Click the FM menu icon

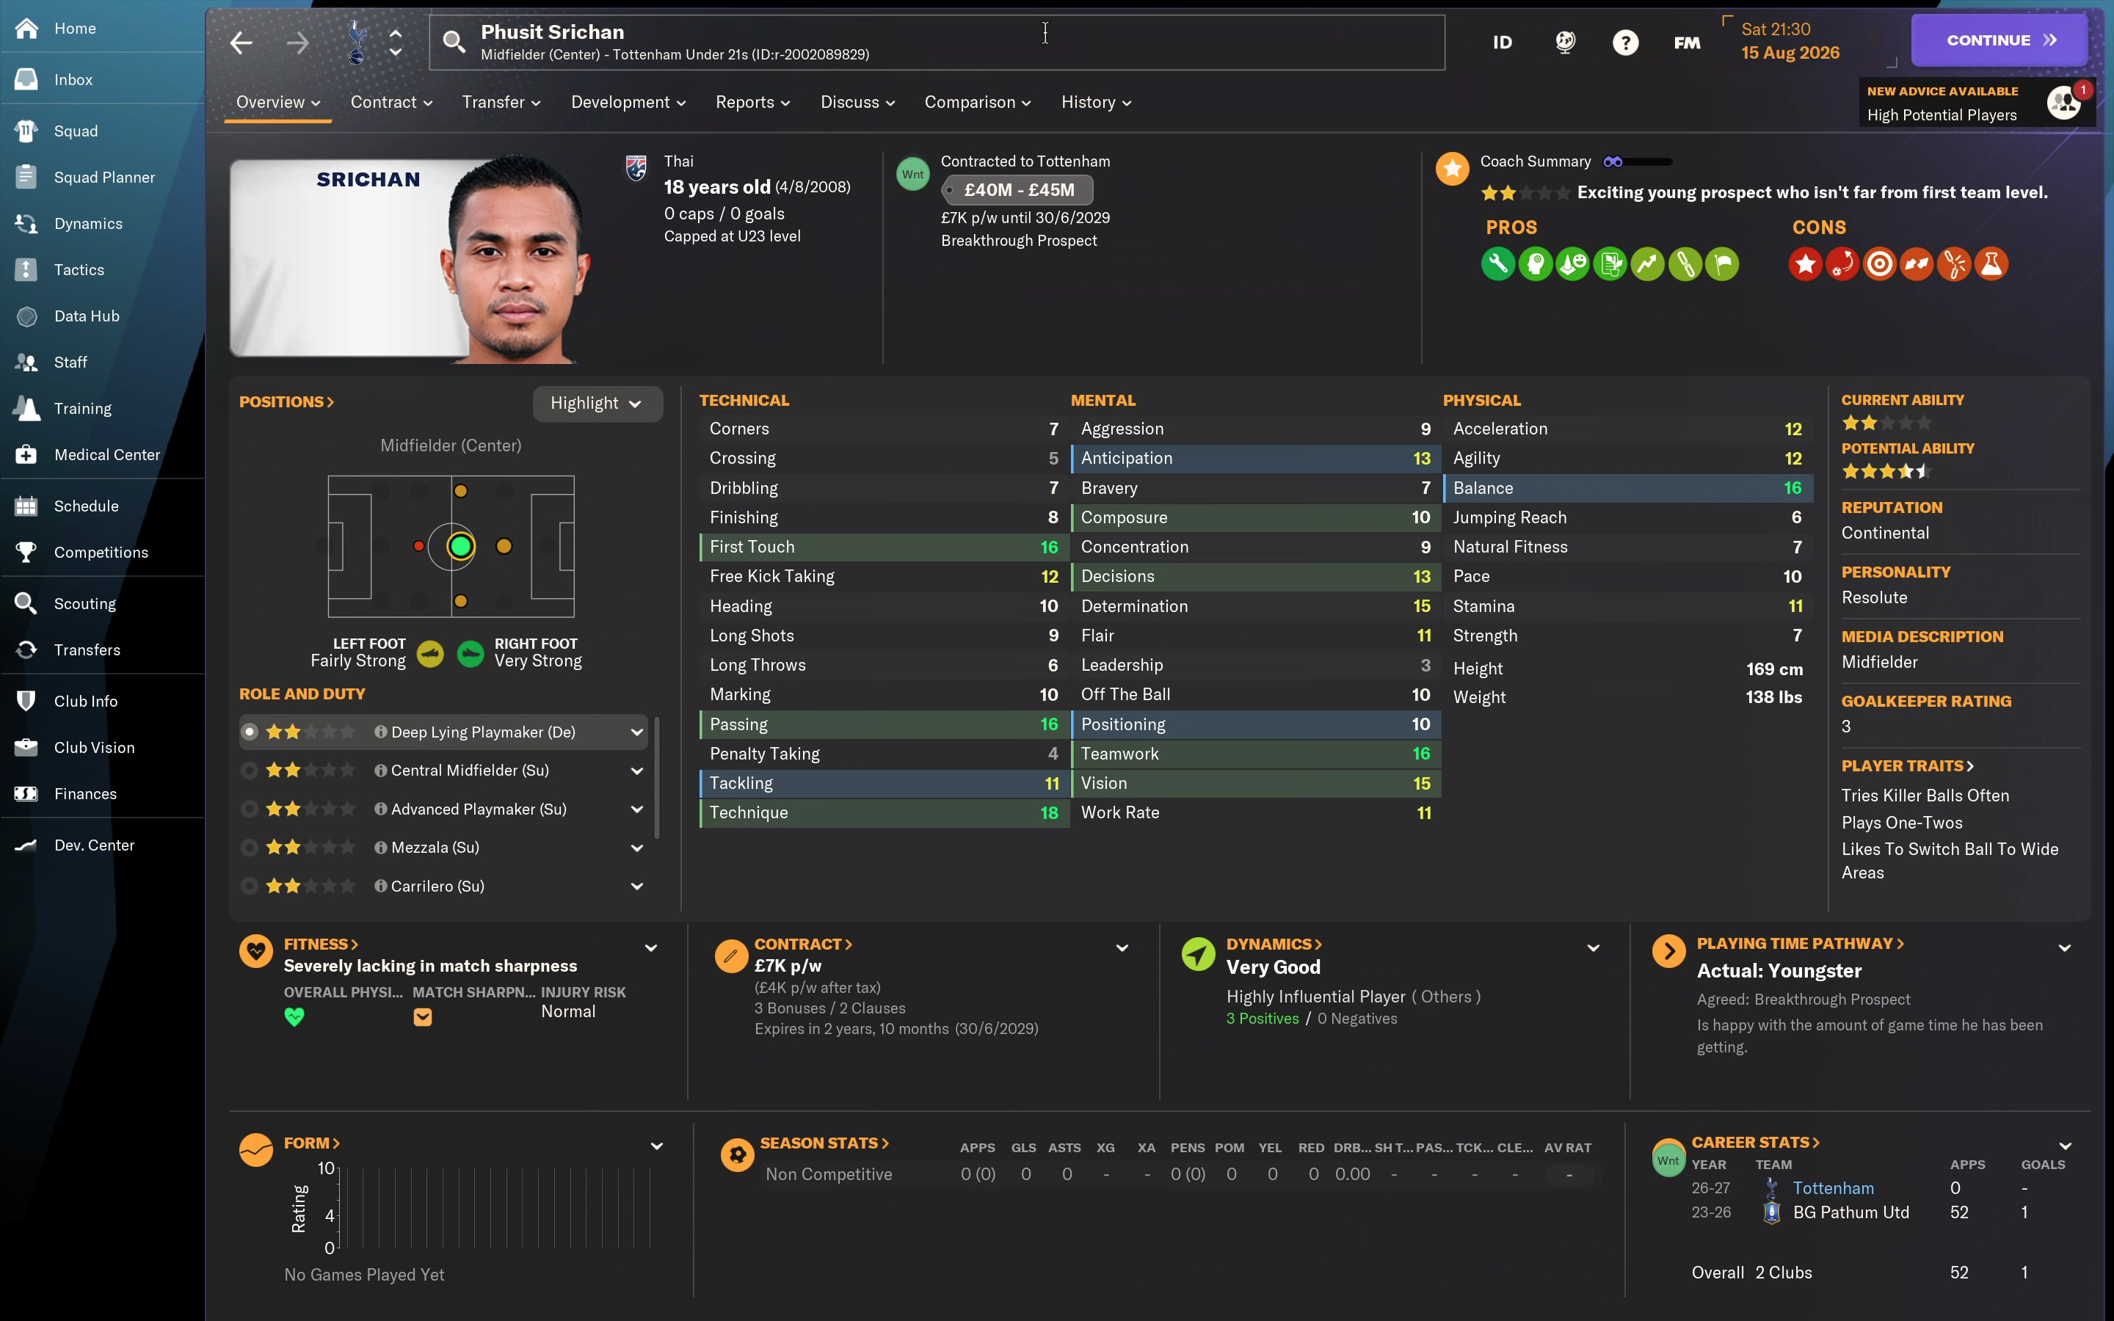(x=1687, y=42)
